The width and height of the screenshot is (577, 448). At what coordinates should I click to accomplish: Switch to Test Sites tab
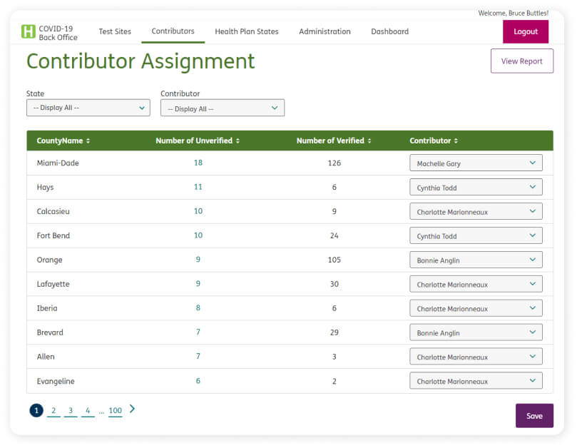(115, 31)
